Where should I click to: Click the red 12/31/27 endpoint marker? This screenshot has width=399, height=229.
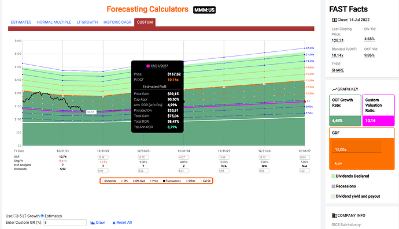[305, 102]
